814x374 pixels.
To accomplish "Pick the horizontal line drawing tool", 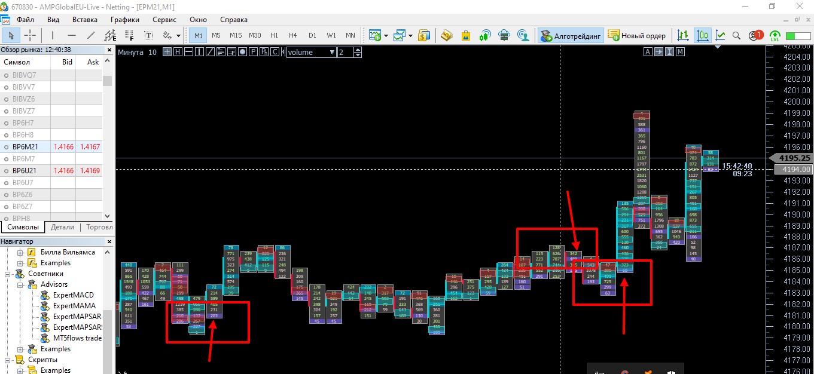I will click(72, 35).
